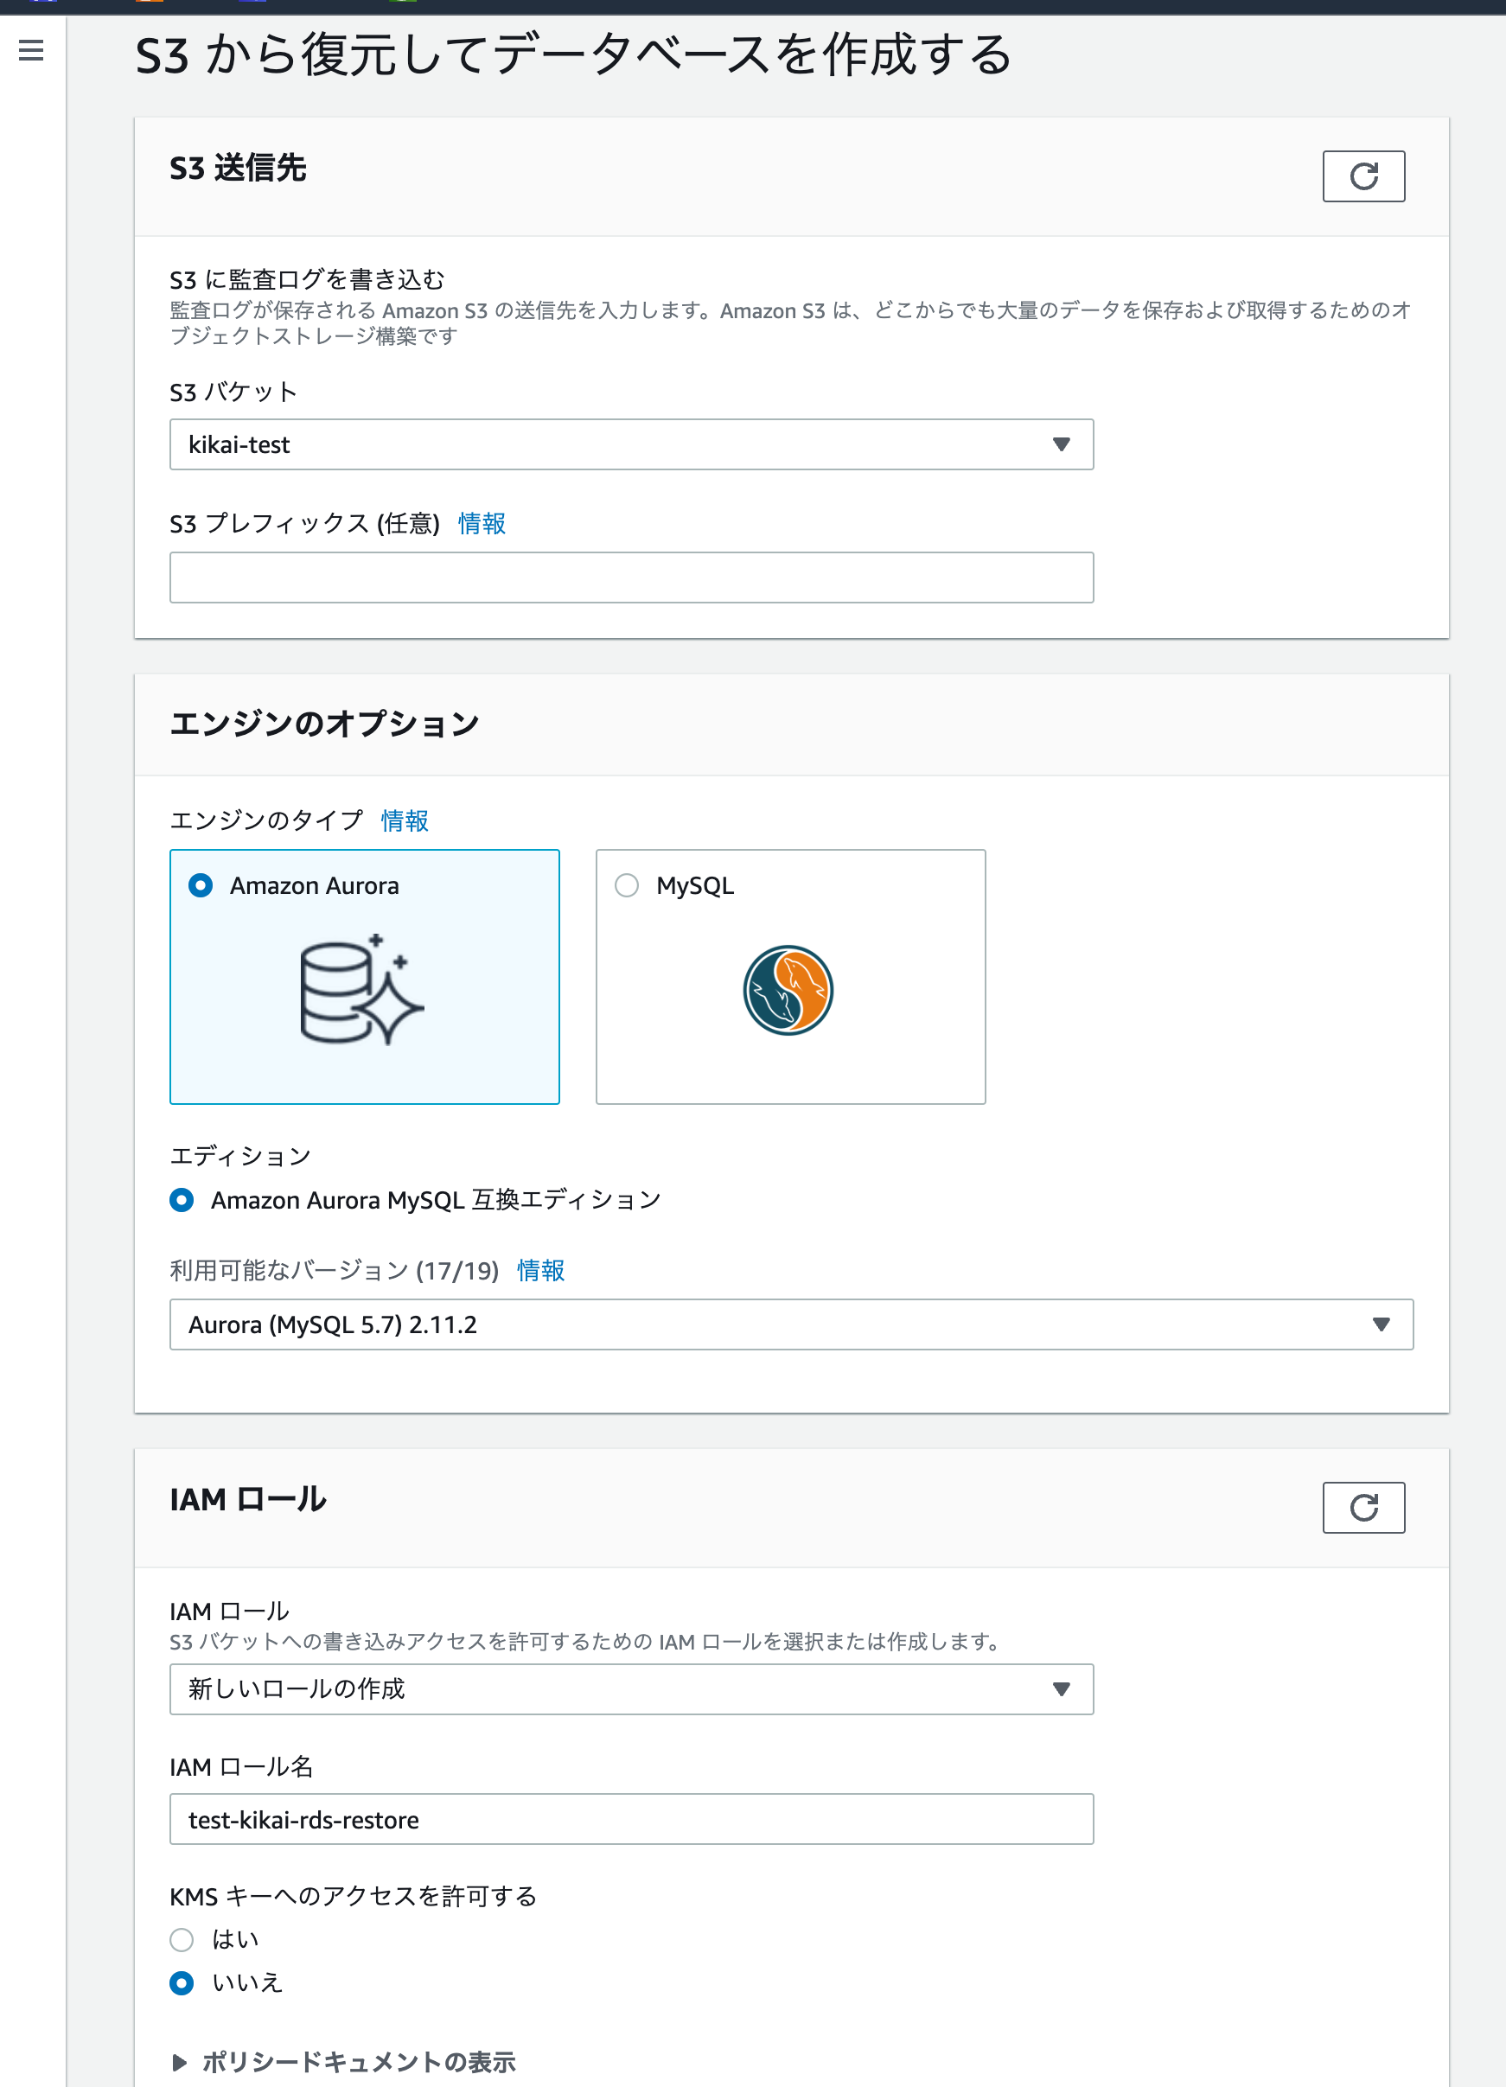The image size is (1506, 2087).
Task: Expand ポリシードキュメントの表示 section
Action: pos(344,2061)
